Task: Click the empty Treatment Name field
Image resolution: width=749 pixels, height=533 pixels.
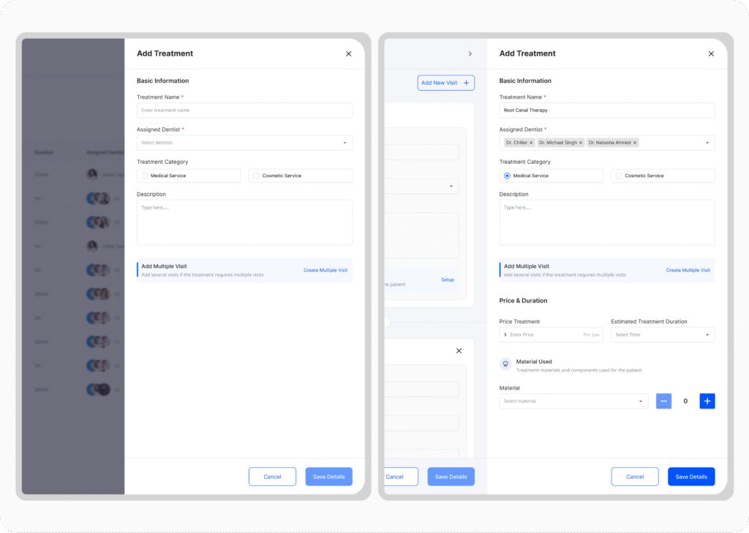Action: point(244,111)
